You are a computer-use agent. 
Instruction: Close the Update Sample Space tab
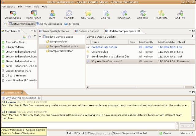point(139,31)
